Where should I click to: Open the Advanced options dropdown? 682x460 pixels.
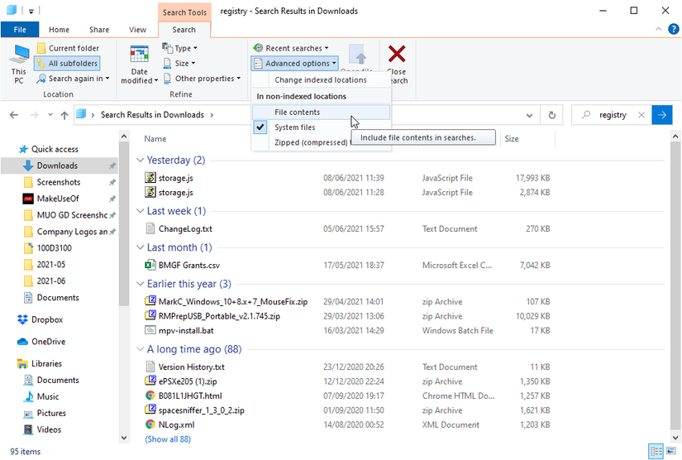pos(294,63)
